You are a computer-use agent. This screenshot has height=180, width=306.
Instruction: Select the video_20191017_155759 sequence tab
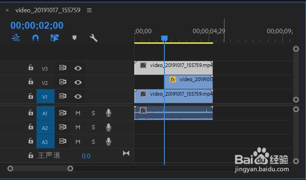click(48, 10)
